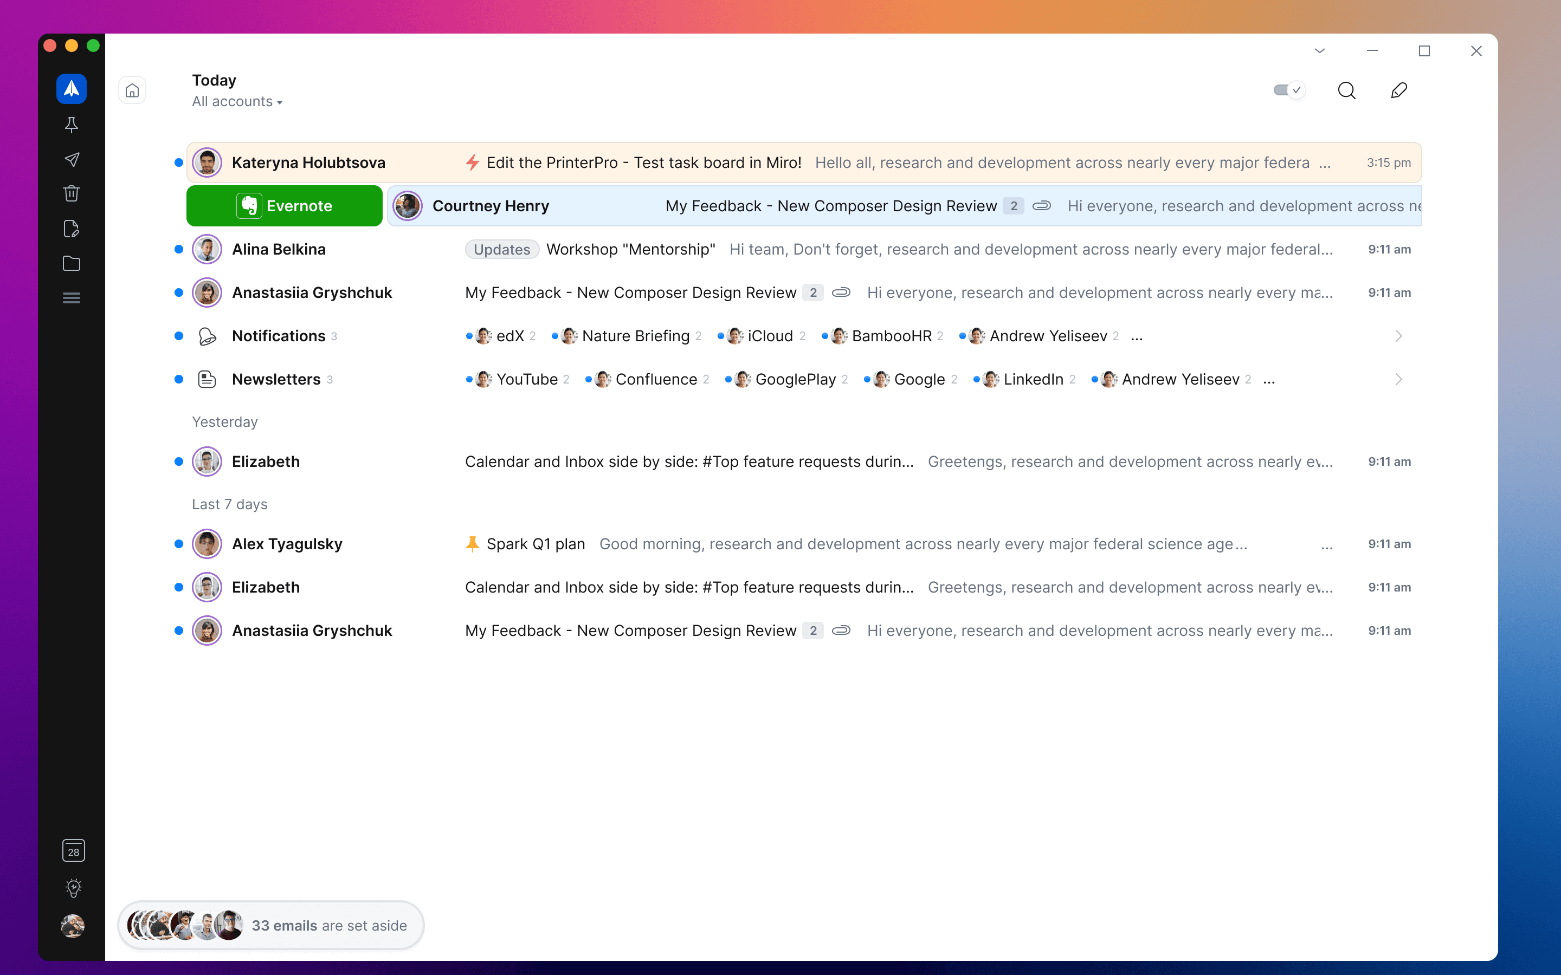Click thread count badge on Courtney Henry's email
Viewport: 1561px width, 975px height.
pos(1014,206)
